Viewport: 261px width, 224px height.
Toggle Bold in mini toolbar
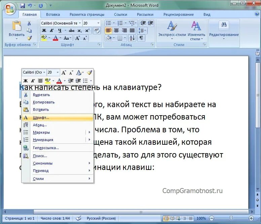(x=26, y=81)
